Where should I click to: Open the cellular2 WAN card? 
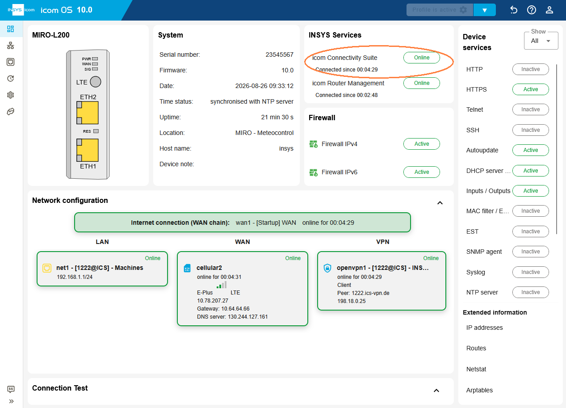(243, 288)
